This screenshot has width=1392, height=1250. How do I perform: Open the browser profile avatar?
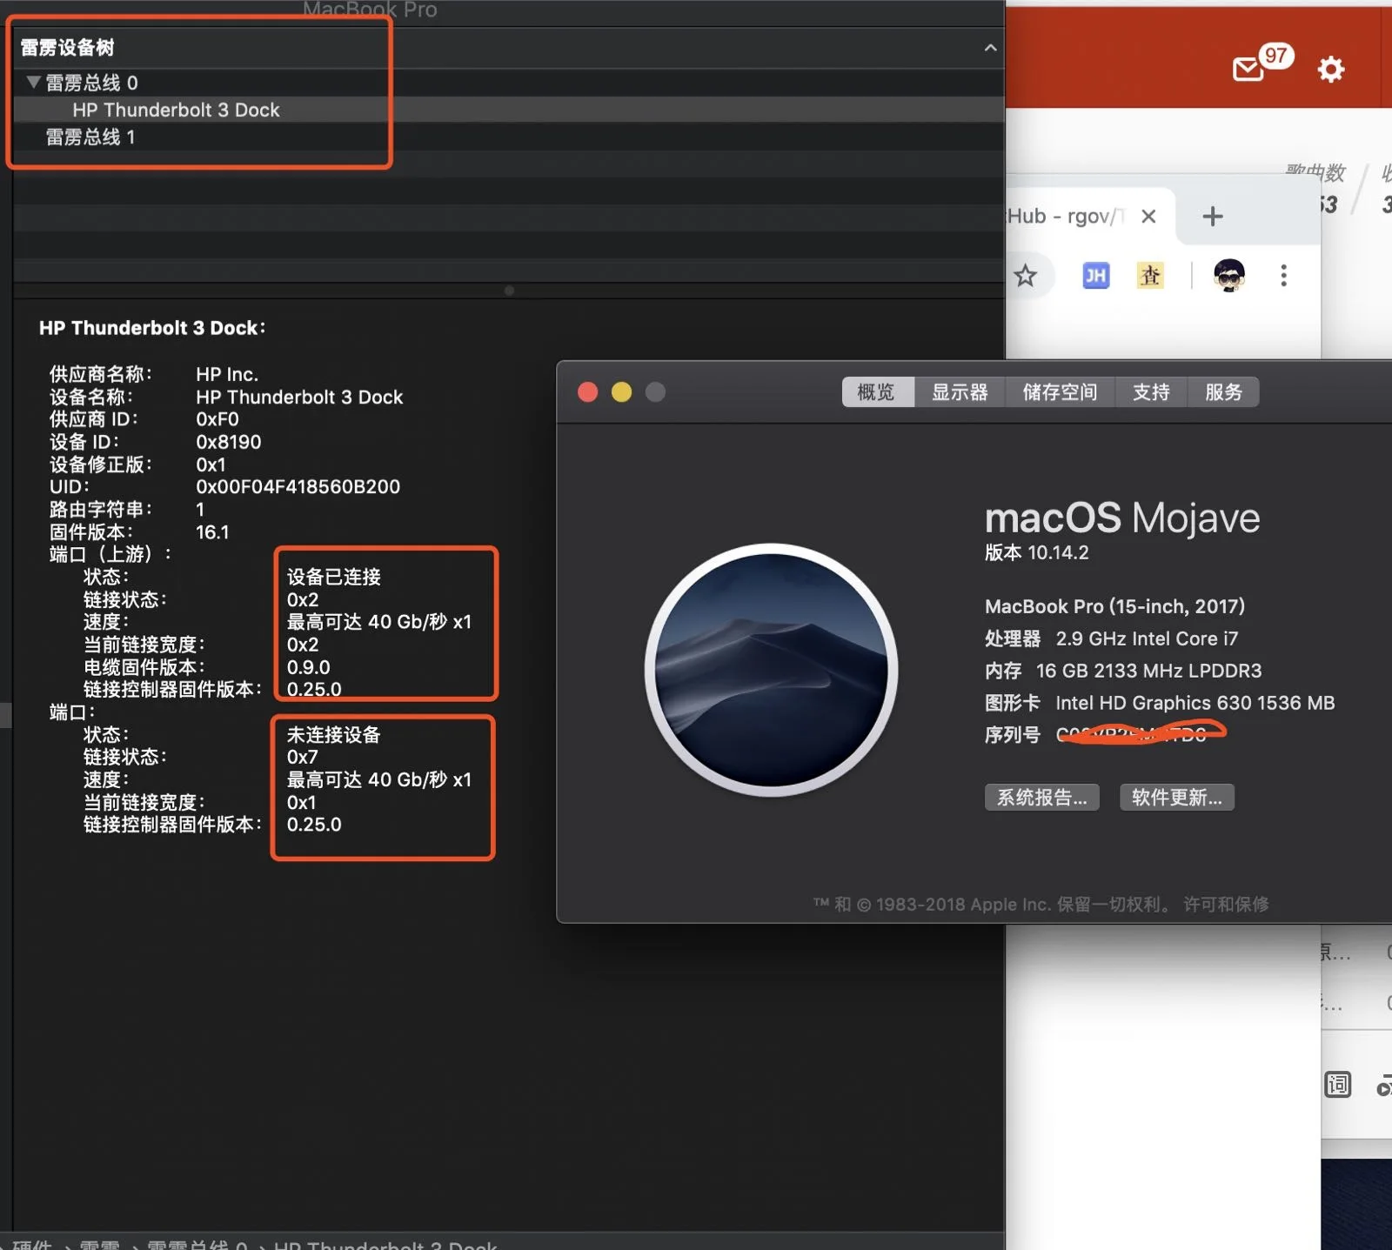click(x=1228, y=276)
